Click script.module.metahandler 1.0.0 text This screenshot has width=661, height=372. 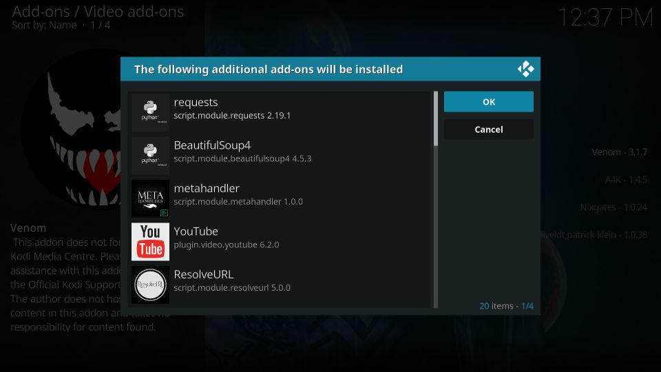pyautogui.click(x=238, y=202)
